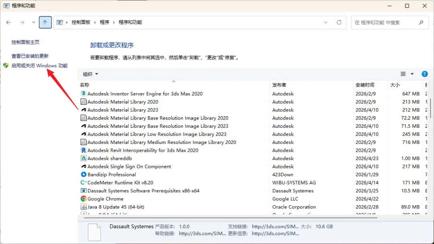This screenshot has height=244, width=434.
Task: Open 启用或关闭 Windows 功能
Action: click(39, 66)
